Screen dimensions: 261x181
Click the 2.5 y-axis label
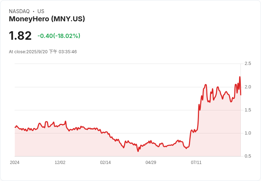coord(248,64)
